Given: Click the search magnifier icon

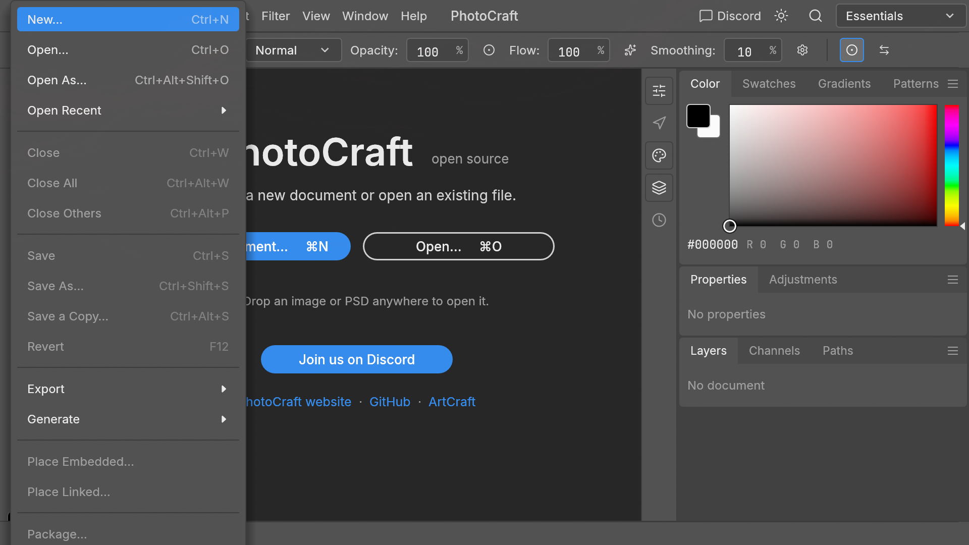Looking at the screenshot, I should coord(816,16).
